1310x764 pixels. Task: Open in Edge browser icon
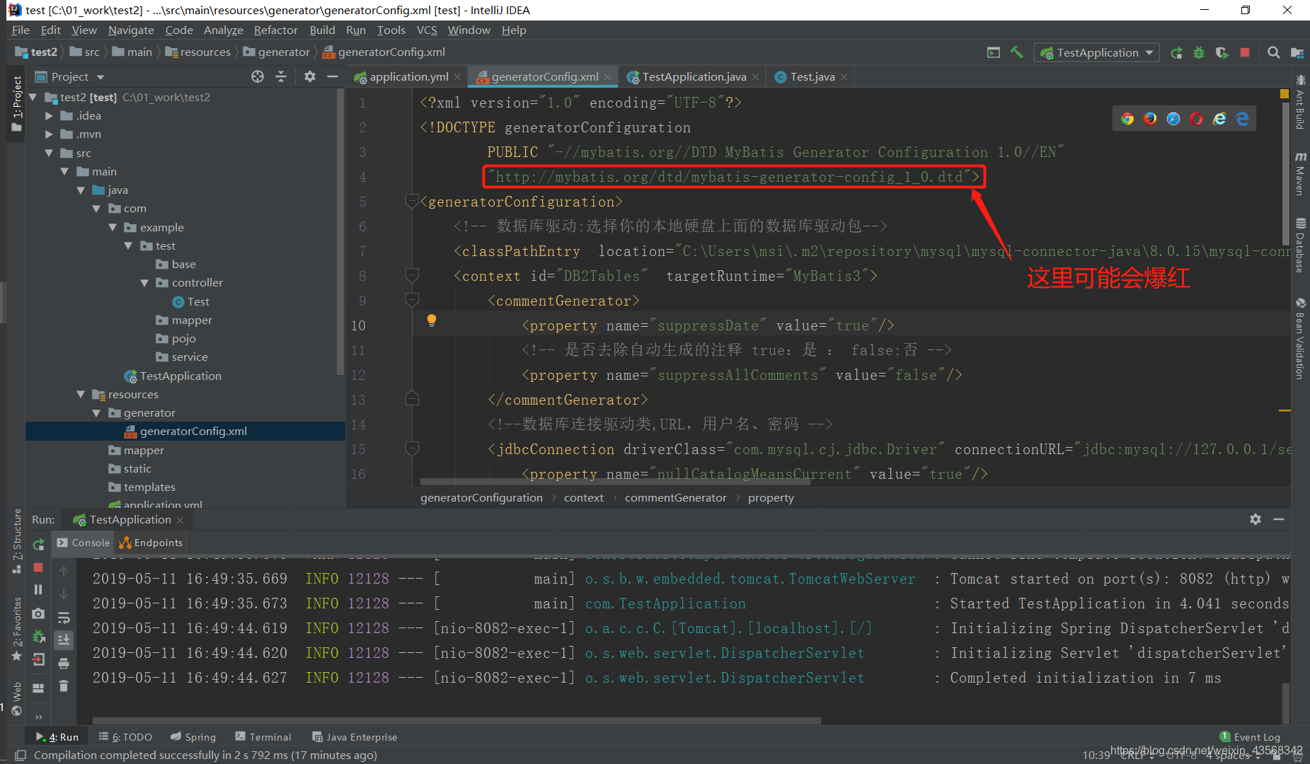pyautogui.click(x=1242, y=119)
